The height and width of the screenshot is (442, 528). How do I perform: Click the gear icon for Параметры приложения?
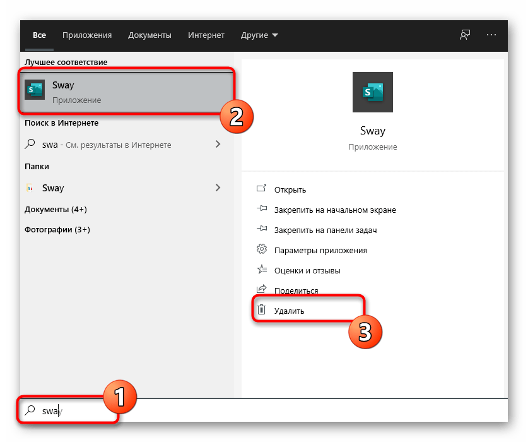click(262, 250)
